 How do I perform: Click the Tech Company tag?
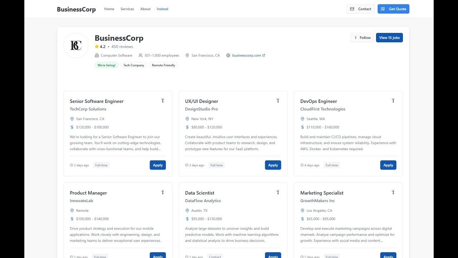(x=134, y=65)
